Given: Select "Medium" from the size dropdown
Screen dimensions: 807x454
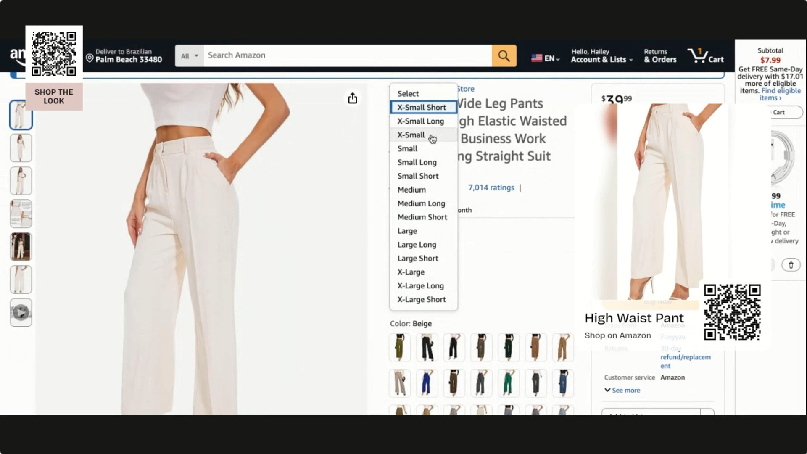Looking at the screenshot, I should (411, 190).
